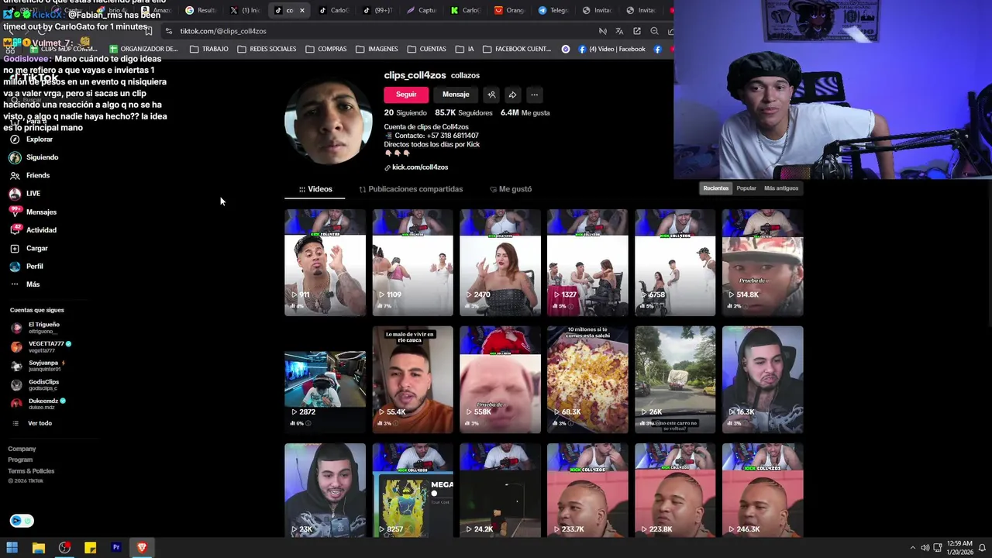The image size is (992, 558).
Task: Open the TRABAJO bookmarks folder
Action: pyautogui.click(x=209, y=49)
